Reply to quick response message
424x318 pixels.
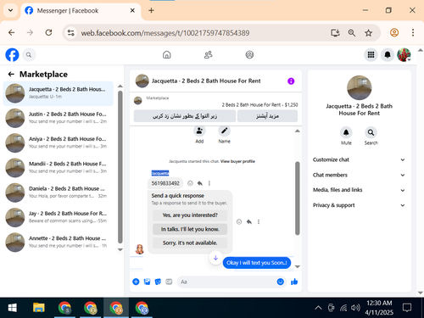pyautogui.click(x=249, y=221)
